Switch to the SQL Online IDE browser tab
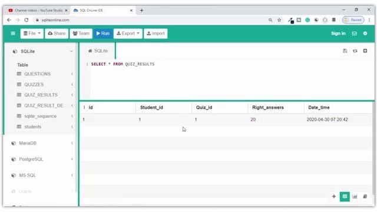The width and height of the screenshot is (377, 212). (104, 11)
